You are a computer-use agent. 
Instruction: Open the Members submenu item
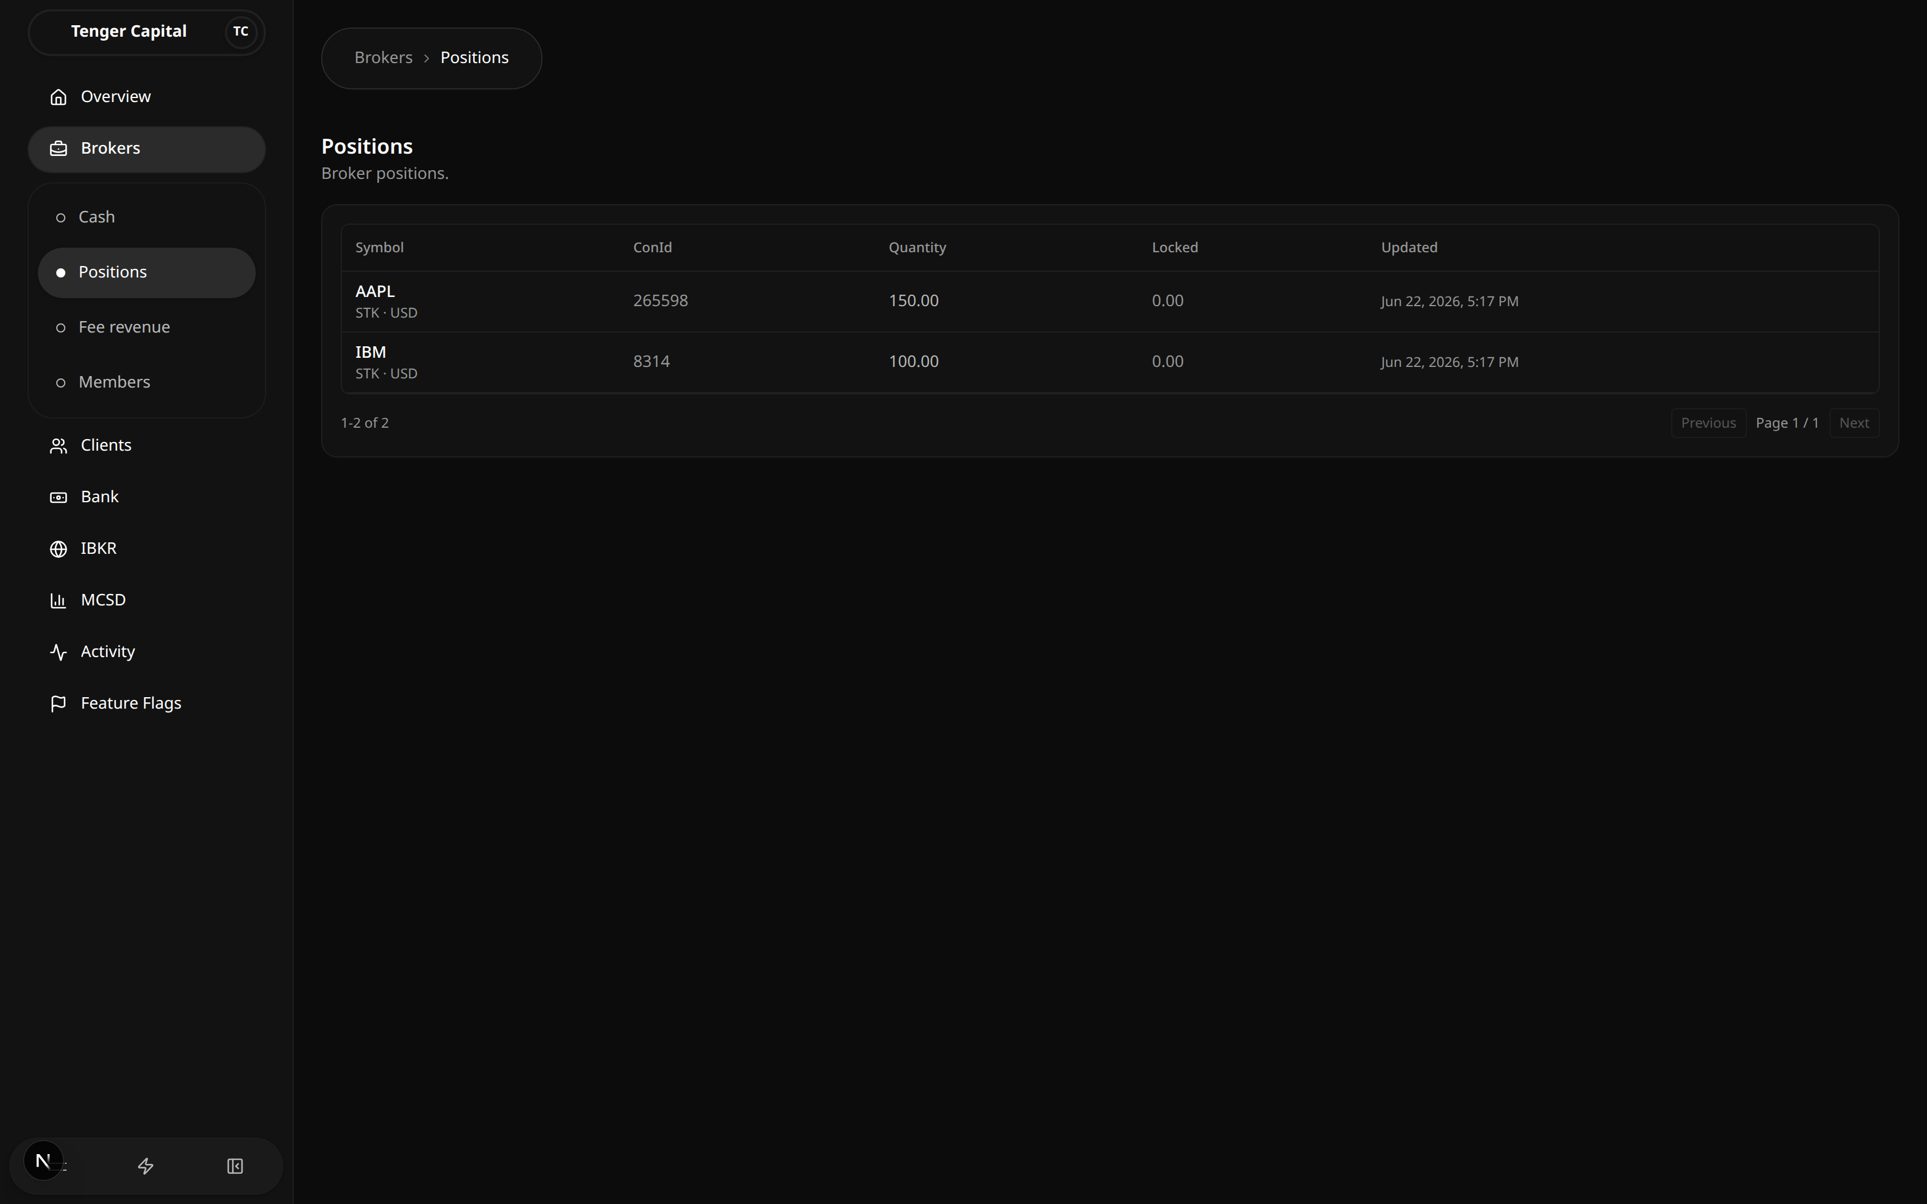(146, 382)
